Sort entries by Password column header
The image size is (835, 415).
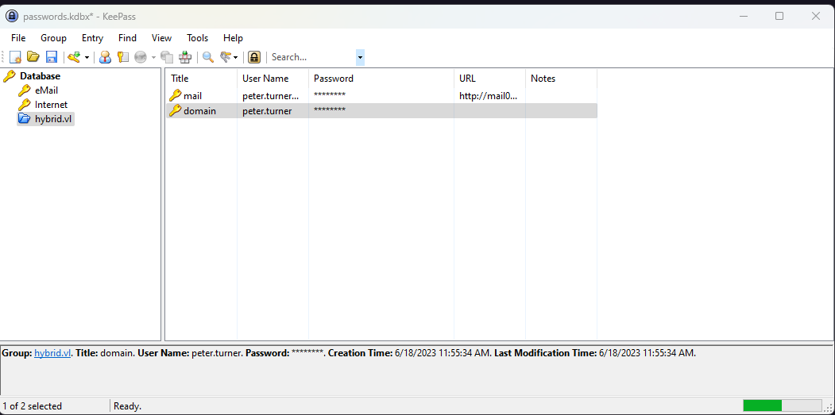coord(381,79)
